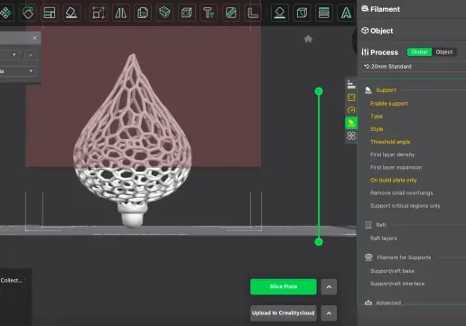Reset view with the Home icon
This screenshot has height=326, width=466.
coord(308,39)
